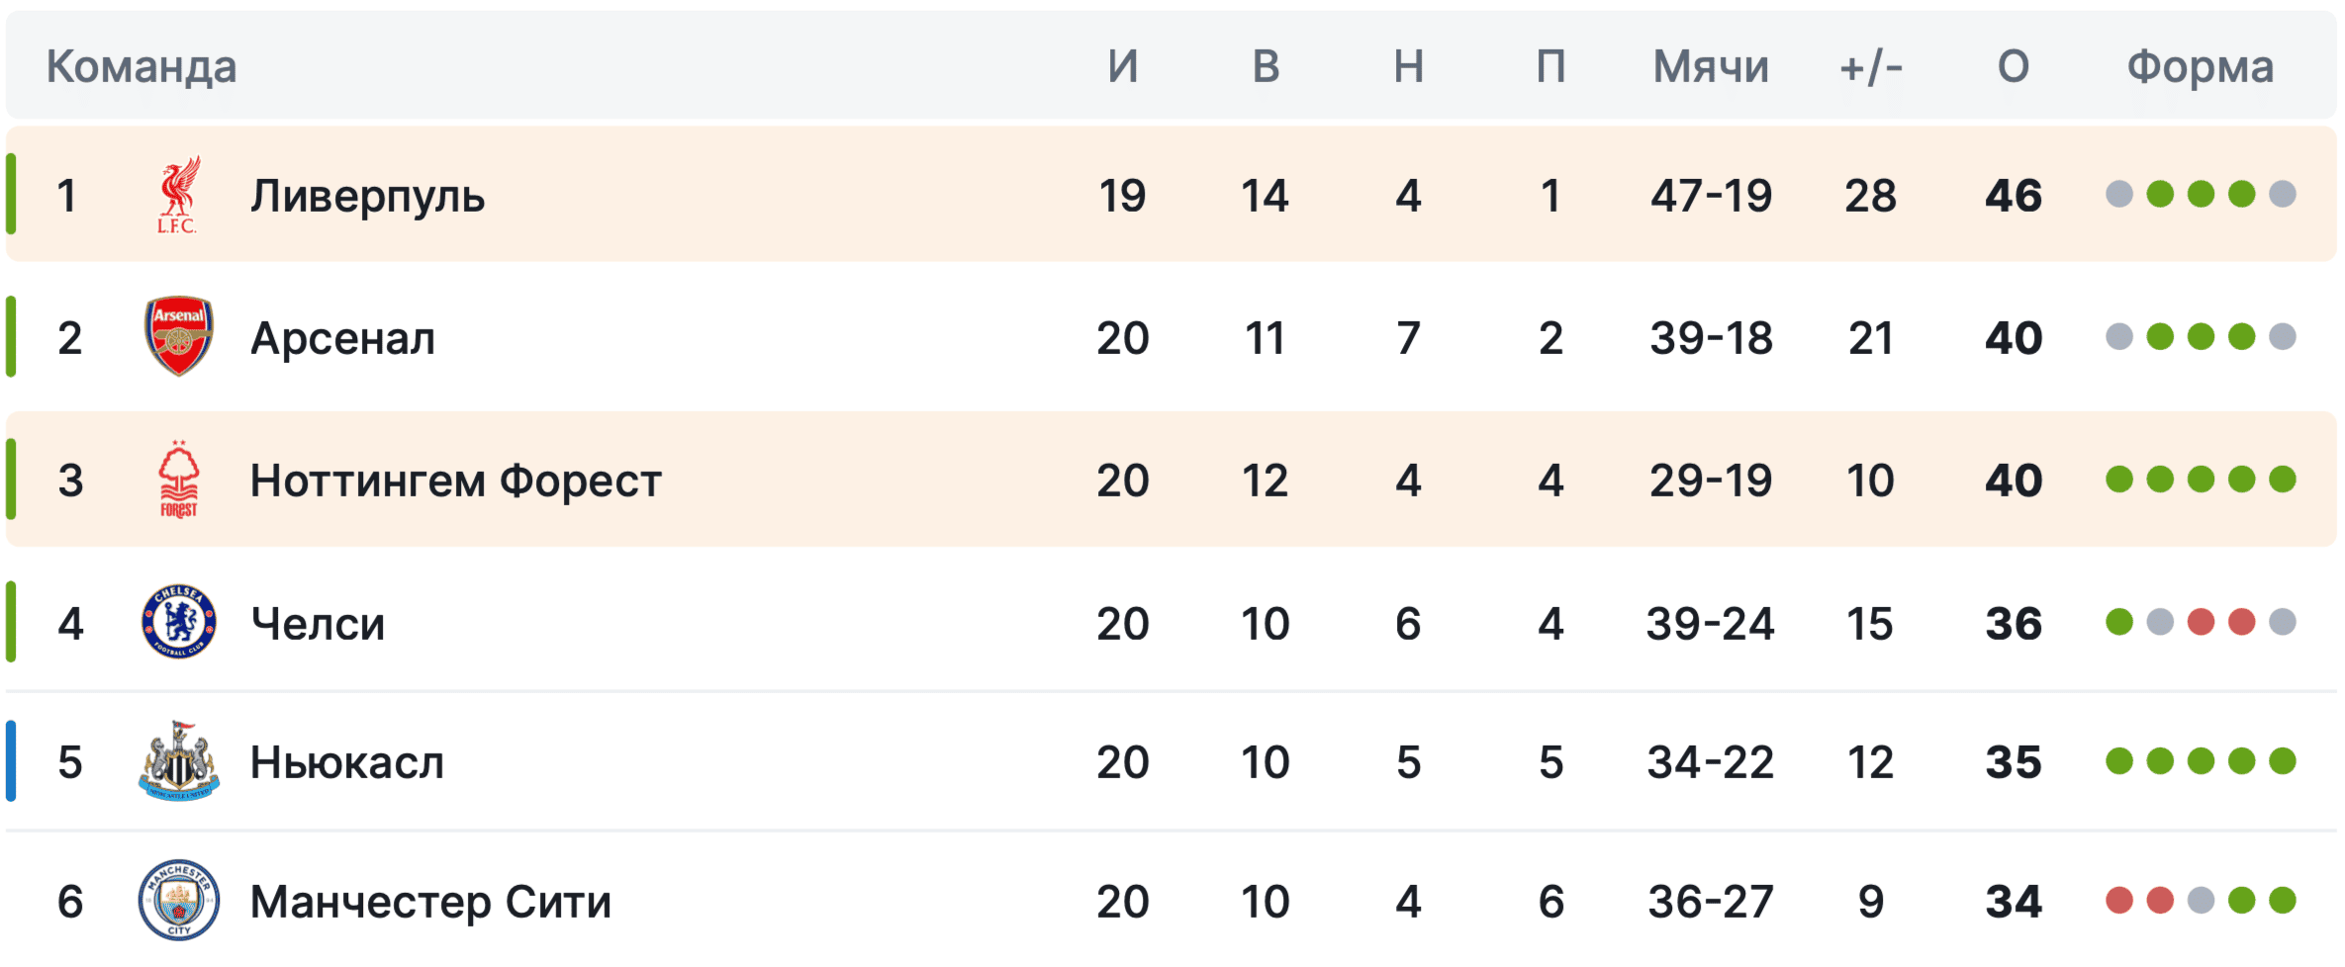Open the Ньюкасл team link

click(x=346, y=762)
